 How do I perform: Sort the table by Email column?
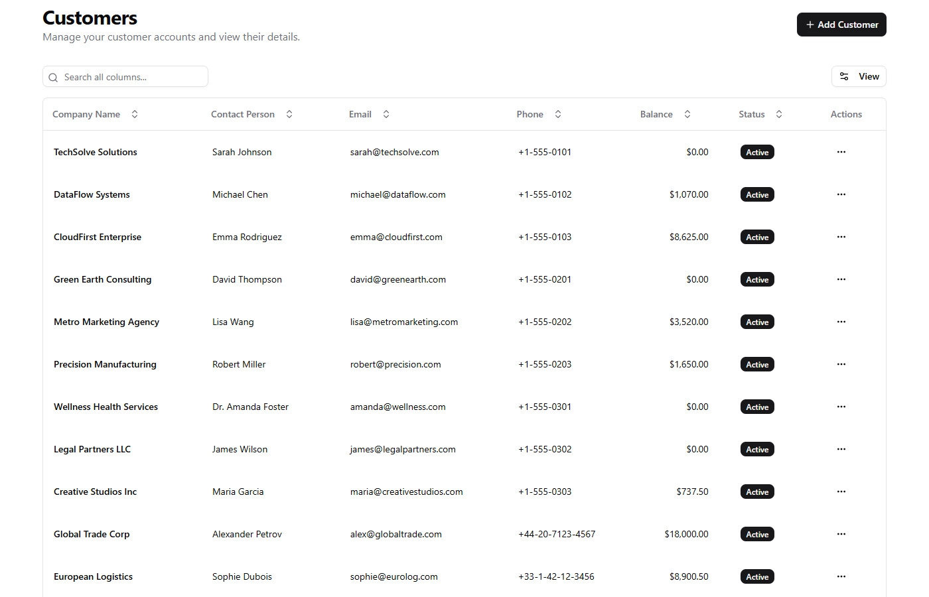point(386,114)
